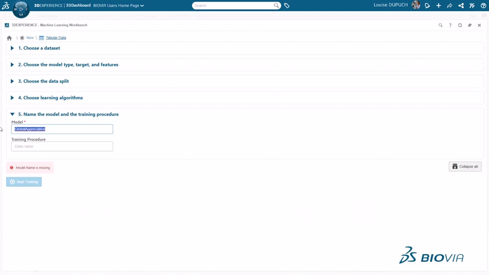
Task: Click the share arrow icon in top bar
Action: coord(450,6)
